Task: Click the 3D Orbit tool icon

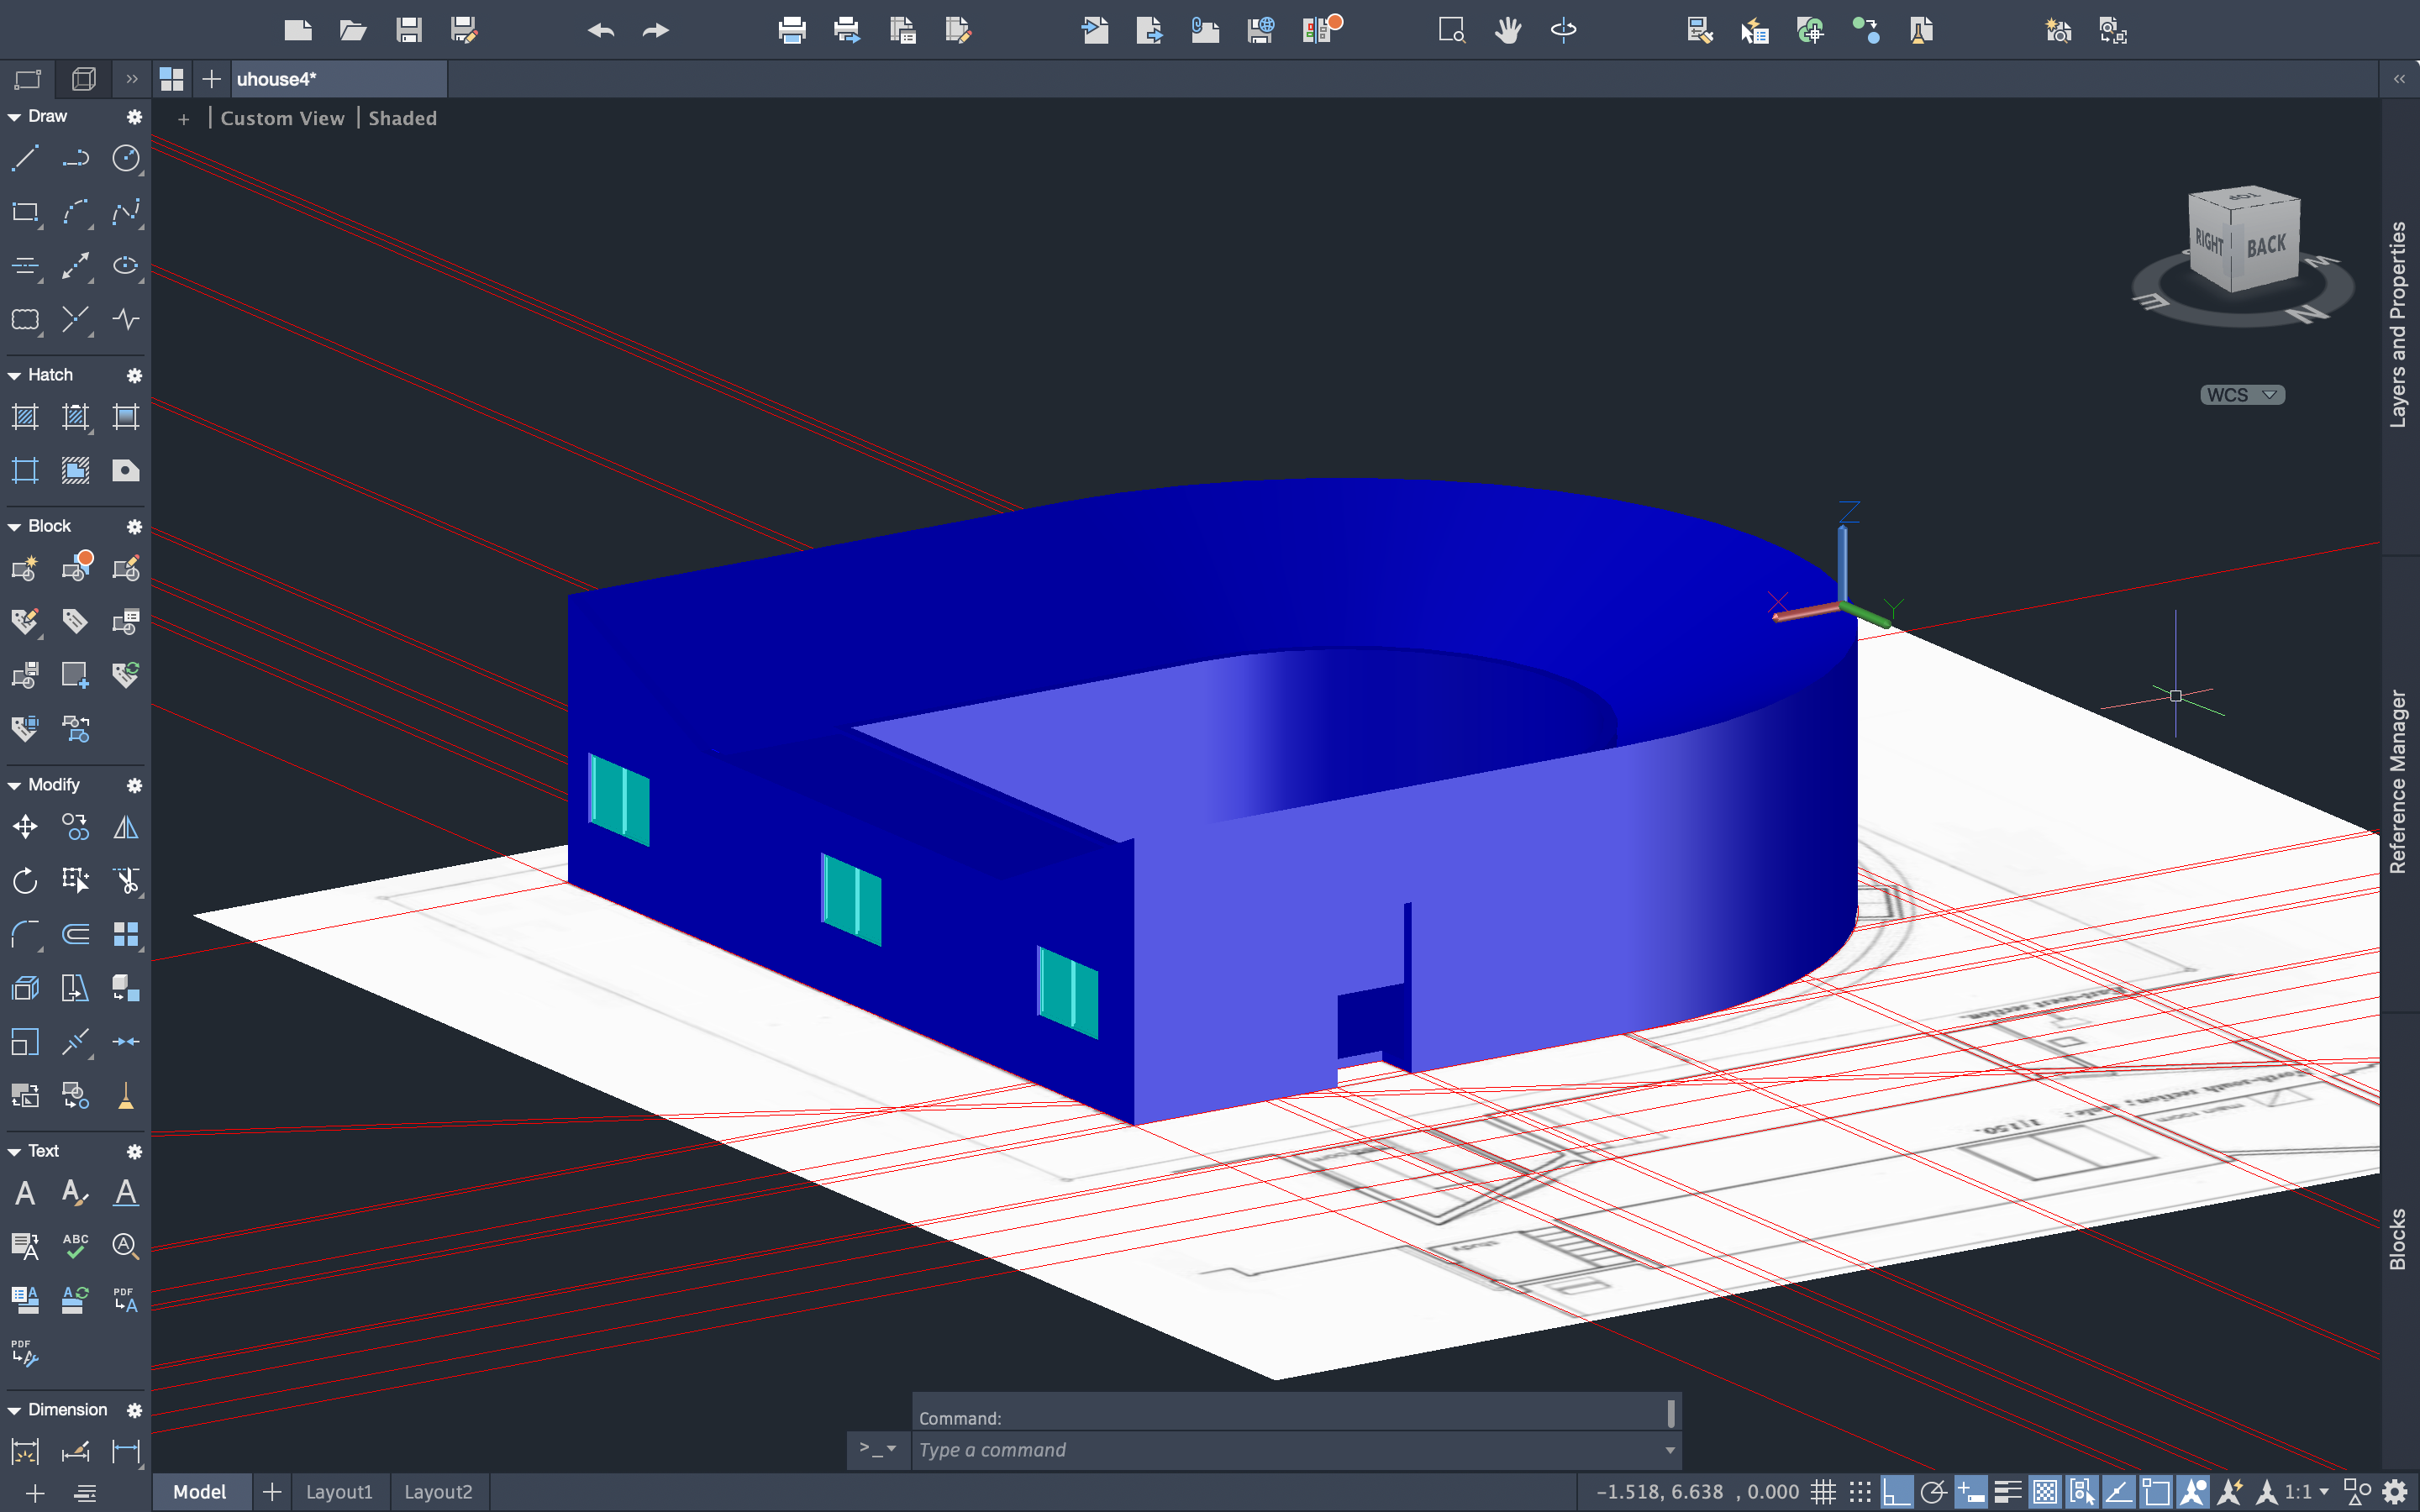Action: 1563,31
